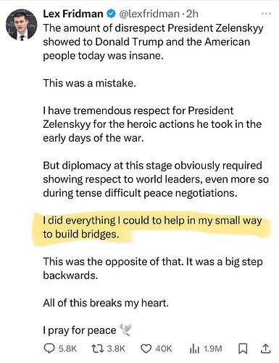The image size is (279, 363).
Task: Share the tweet via the upload arrow icon
Action: pos(265,348)
